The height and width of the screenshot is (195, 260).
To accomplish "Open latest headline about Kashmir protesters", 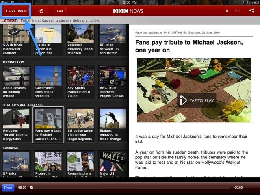I will (x=60, y=20).
